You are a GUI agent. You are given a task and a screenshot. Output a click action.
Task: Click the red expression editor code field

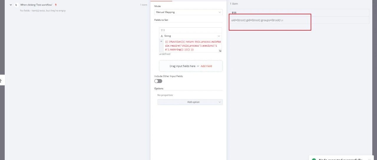click(193, 46)
